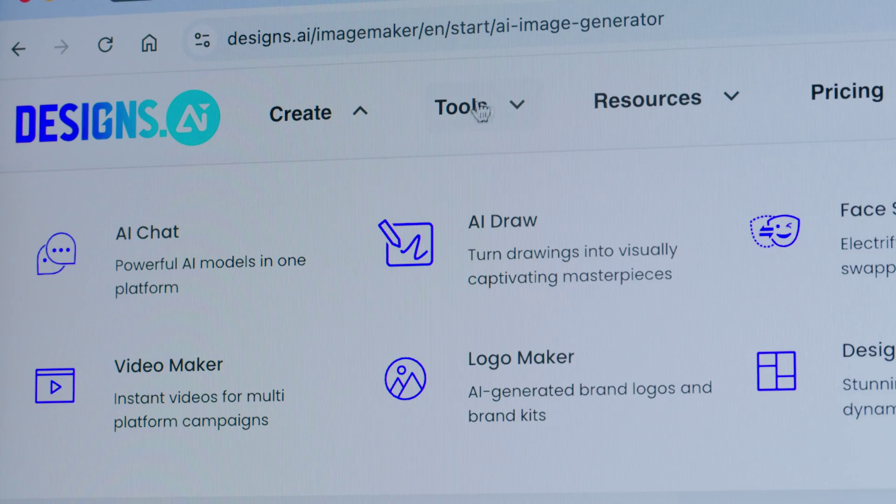Open the Pricing menu item
The height and width of the screenshot is (504, 896).
tap(847, 91)
